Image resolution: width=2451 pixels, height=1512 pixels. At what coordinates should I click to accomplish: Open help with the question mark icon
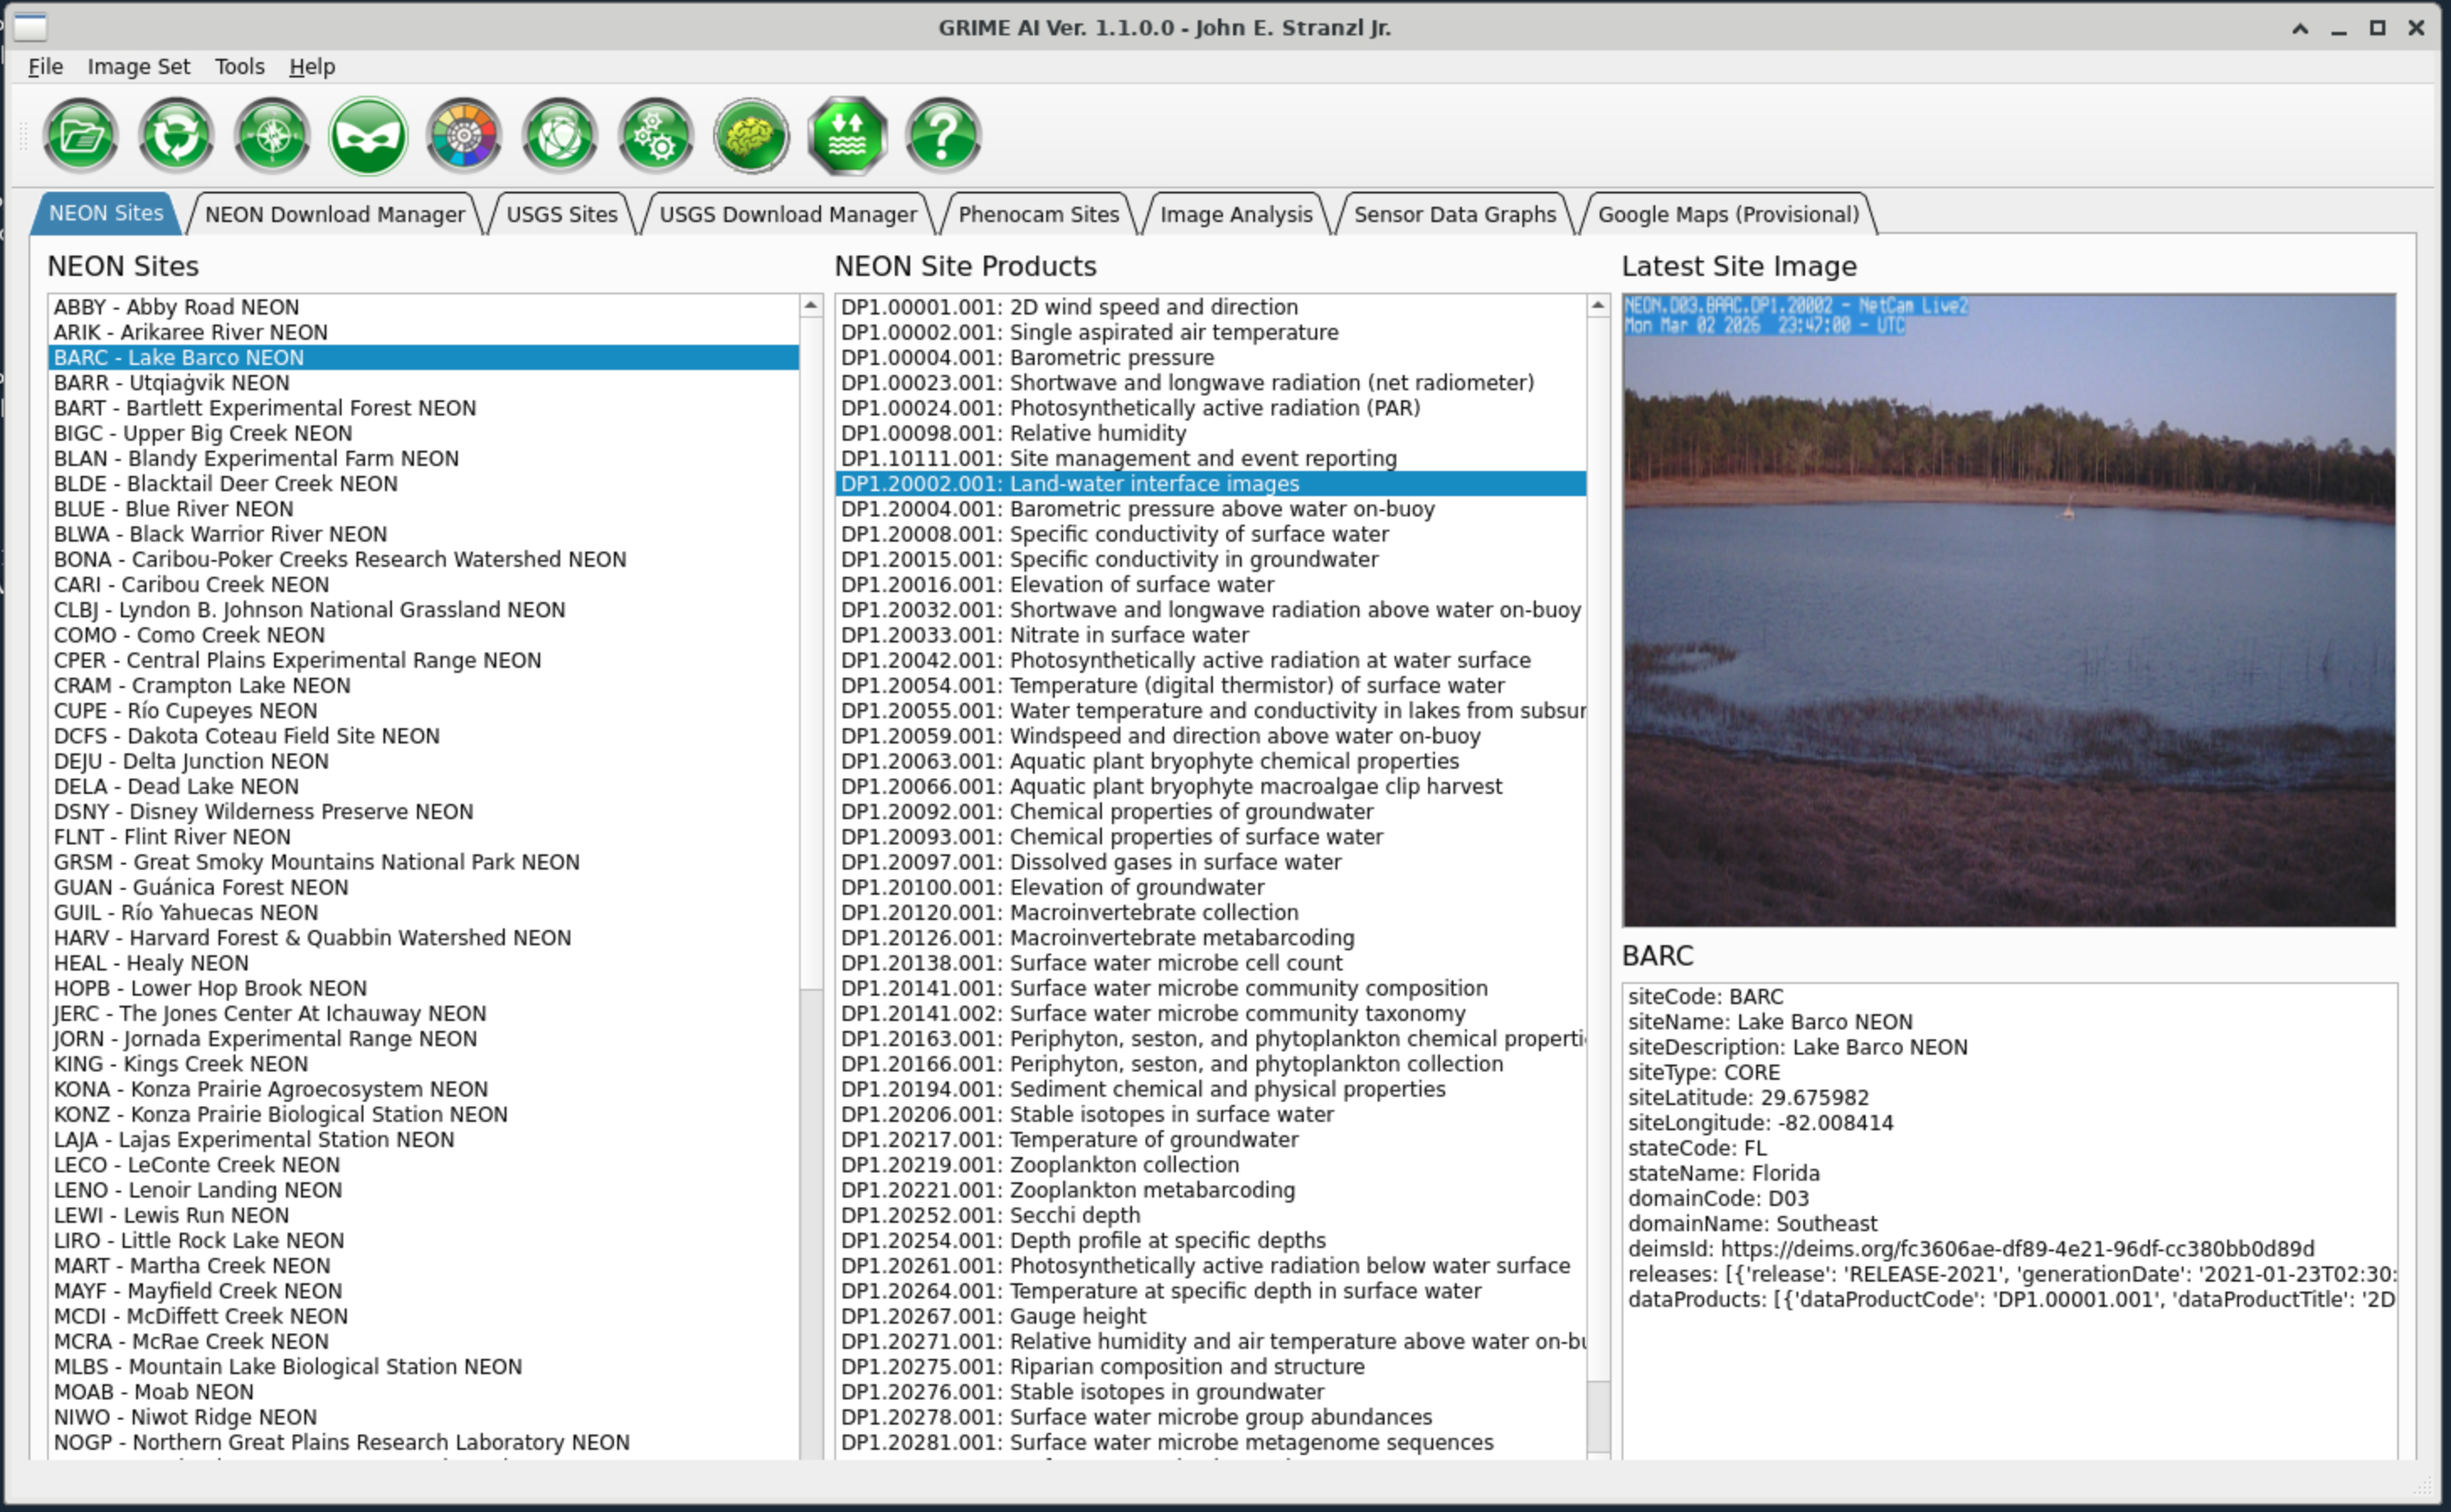point(944,134)
